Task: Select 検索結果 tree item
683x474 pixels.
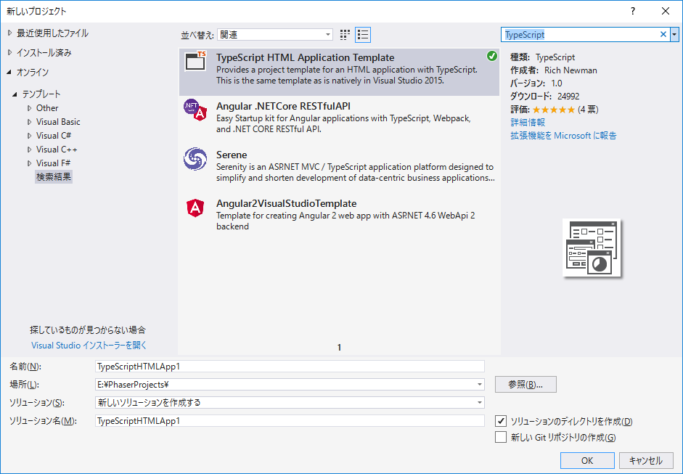Action: [x=54, y=177]
